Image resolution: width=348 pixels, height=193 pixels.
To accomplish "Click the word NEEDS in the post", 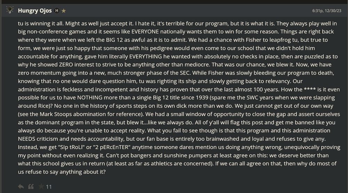I will pos(28,139).
